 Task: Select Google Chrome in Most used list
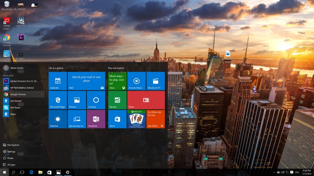coord(24,94)
